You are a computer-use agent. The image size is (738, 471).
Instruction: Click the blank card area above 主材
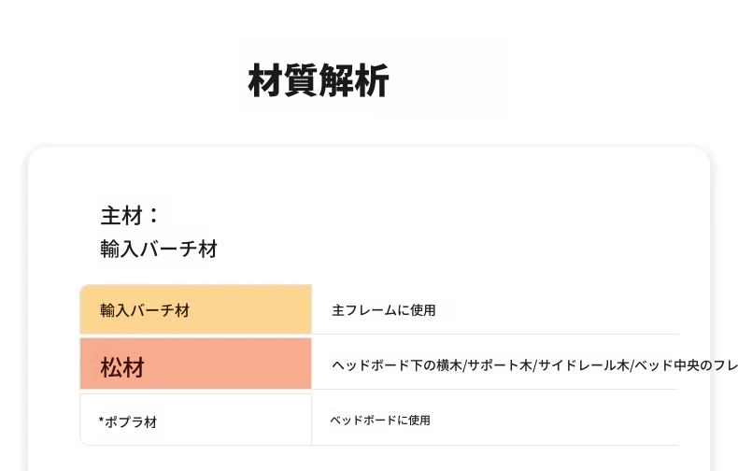point(369,174)
